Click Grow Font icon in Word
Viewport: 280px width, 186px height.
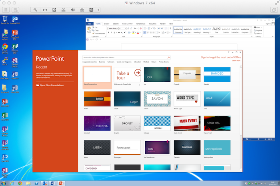pyautogui.click(x=128, y=28)
